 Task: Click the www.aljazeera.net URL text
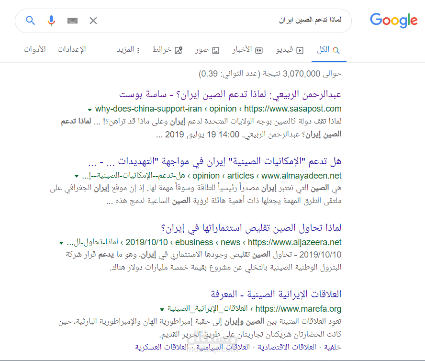pyautogui.click(x=295, y=242)
